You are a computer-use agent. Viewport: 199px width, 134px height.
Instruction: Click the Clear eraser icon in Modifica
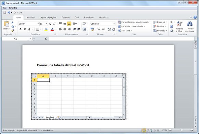[x=172, y=30]
